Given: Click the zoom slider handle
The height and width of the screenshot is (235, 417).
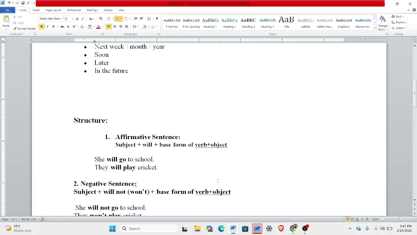Looking at the screenshot, I should [400, 219].
